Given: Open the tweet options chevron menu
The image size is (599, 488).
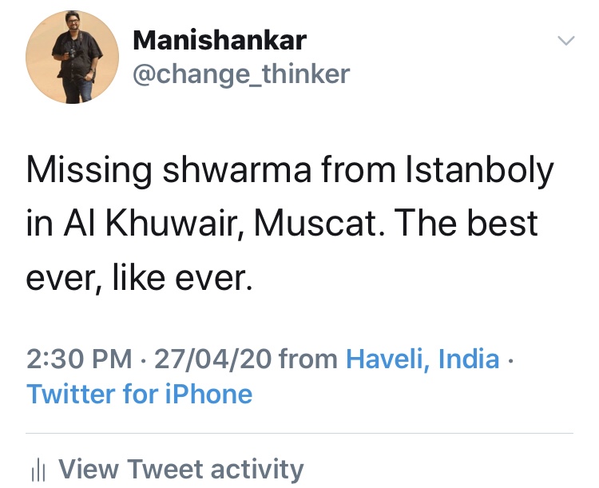Looking at the screenshot, I should coord(565,41).
